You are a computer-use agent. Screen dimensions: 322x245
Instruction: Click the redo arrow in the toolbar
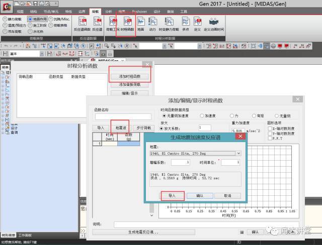16,46
